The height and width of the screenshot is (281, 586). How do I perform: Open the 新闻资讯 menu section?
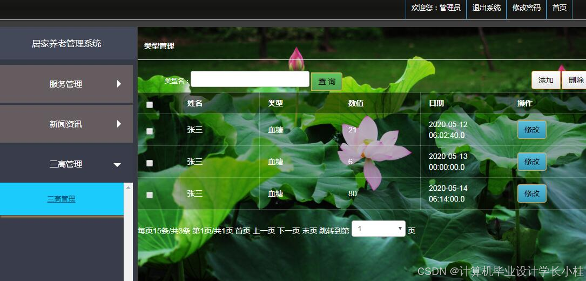pyautogui.click(x=66, y=123)
